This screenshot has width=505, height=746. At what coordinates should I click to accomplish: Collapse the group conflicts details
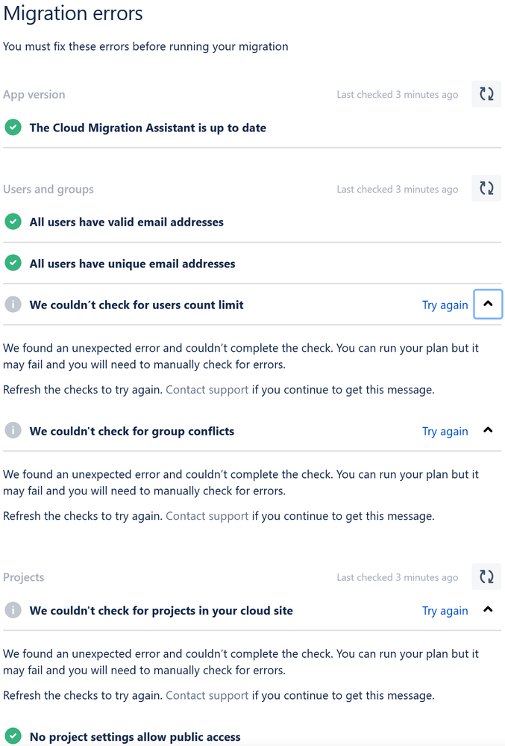(x=488, y=431)
